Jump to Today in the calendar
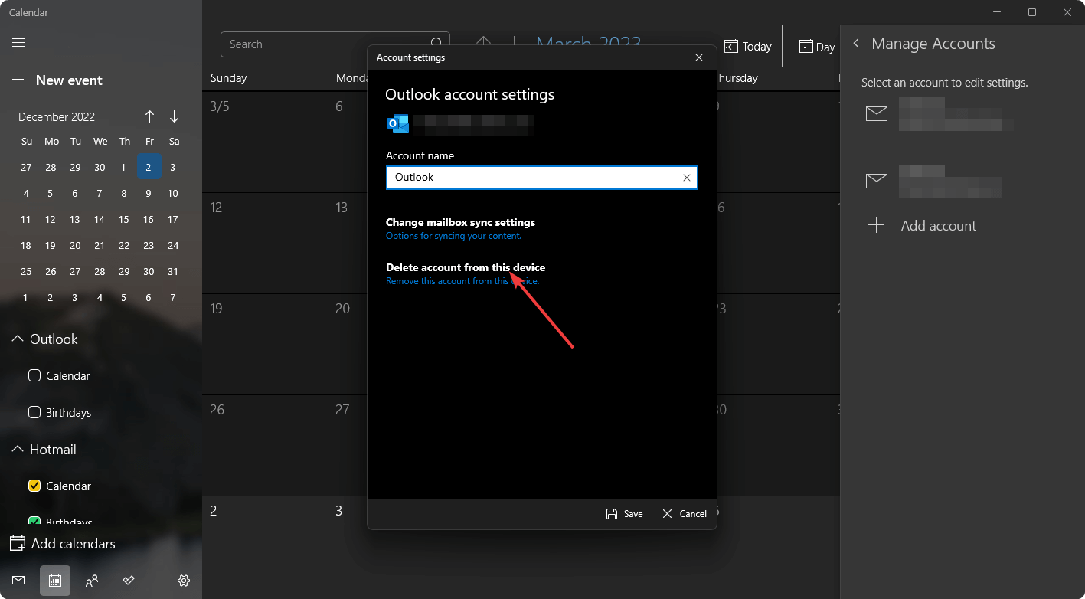Image resolution: width=1085 pixels, height=599 pixels. pyautogui.click(x=748, y=47)
